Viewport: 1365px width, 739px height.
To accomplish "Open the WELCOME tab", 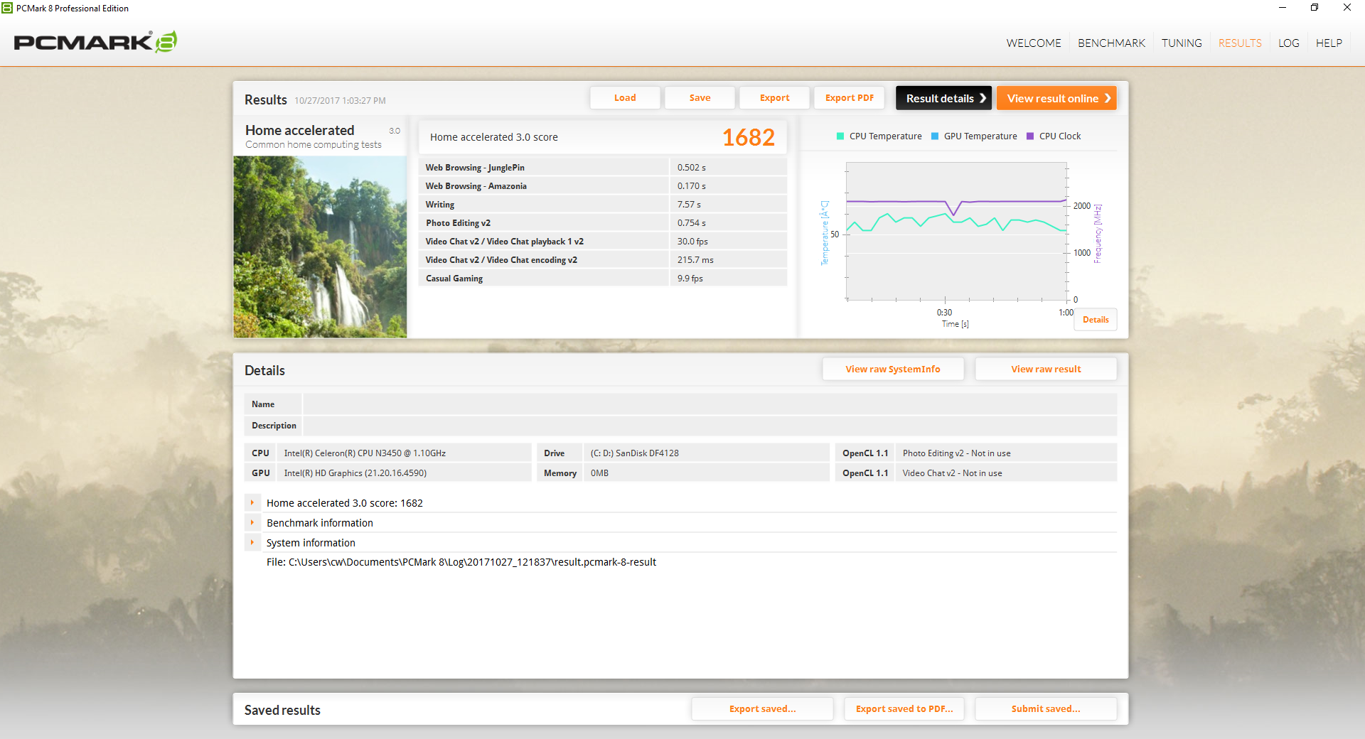I will (x=1034, y=43).
